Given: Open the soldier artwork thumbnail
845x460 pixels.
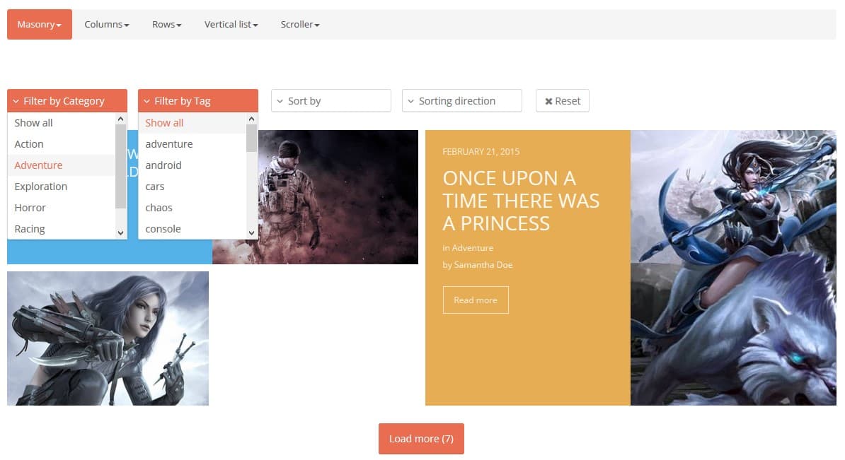Looking at the screenshot, I should (338, 197).
